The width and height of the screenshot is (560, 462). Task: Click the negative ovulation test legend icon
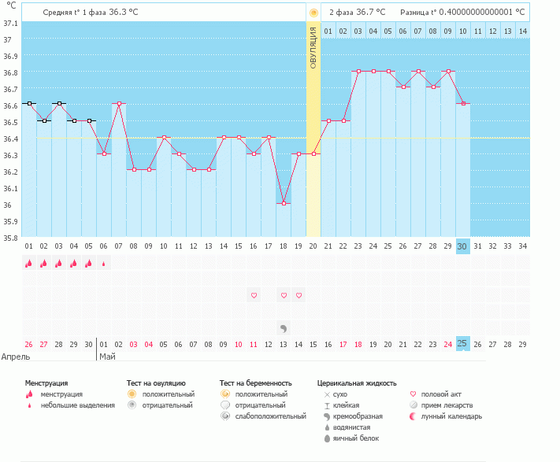tap(132, 405)
